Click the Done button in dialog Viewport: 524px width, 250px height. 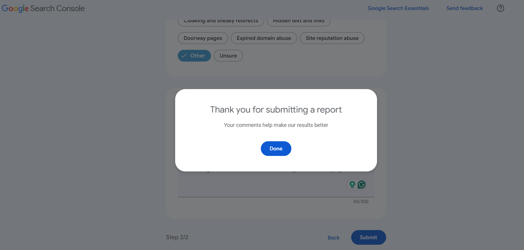click(x=276, y=149)
